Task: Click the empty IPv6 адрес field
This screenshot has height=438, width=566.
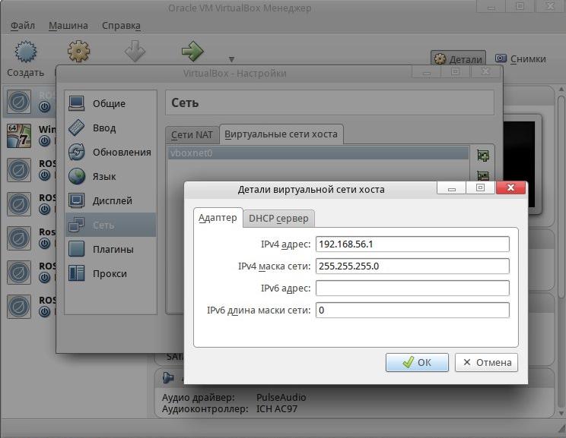Action: [x=412, y=288]
